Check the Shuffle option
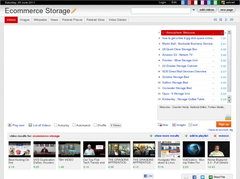240x179 pixels. tap(95, 125)
